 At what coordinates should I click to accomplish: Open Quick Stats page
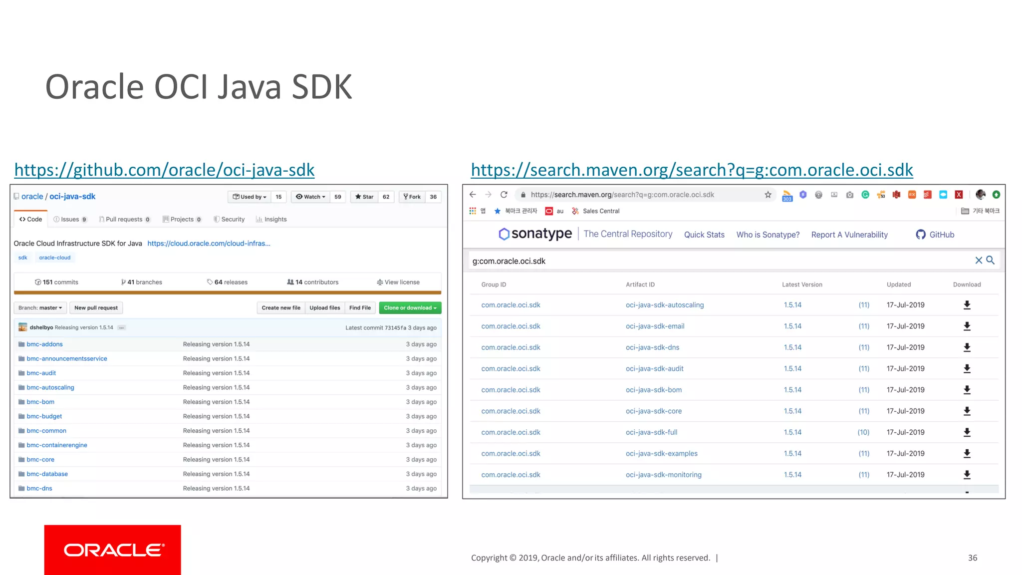pos(704,235)
